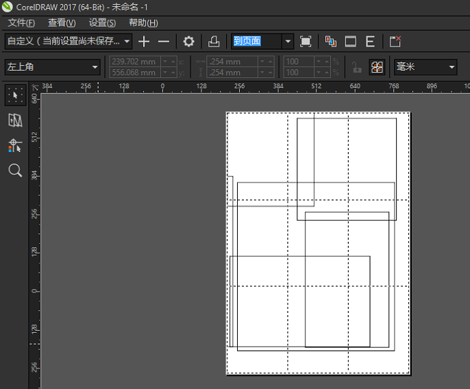Enable color separations icon
This screenshot has height=389, width=470.
331,41
